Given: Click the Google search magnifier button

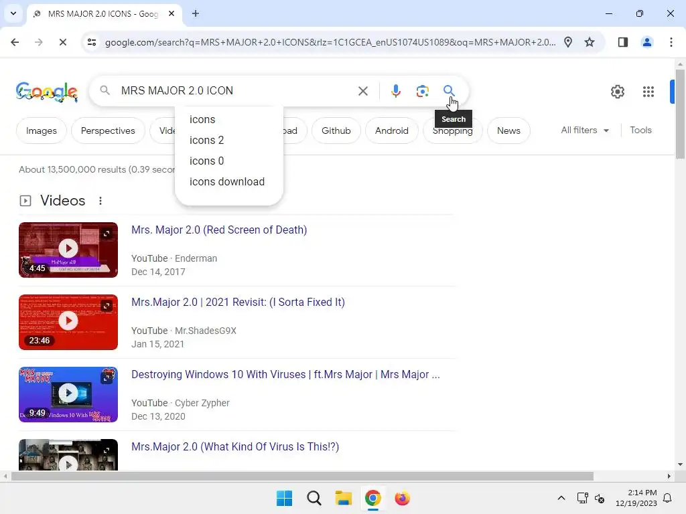Looking at the screenshot, I should pos(448,90).
